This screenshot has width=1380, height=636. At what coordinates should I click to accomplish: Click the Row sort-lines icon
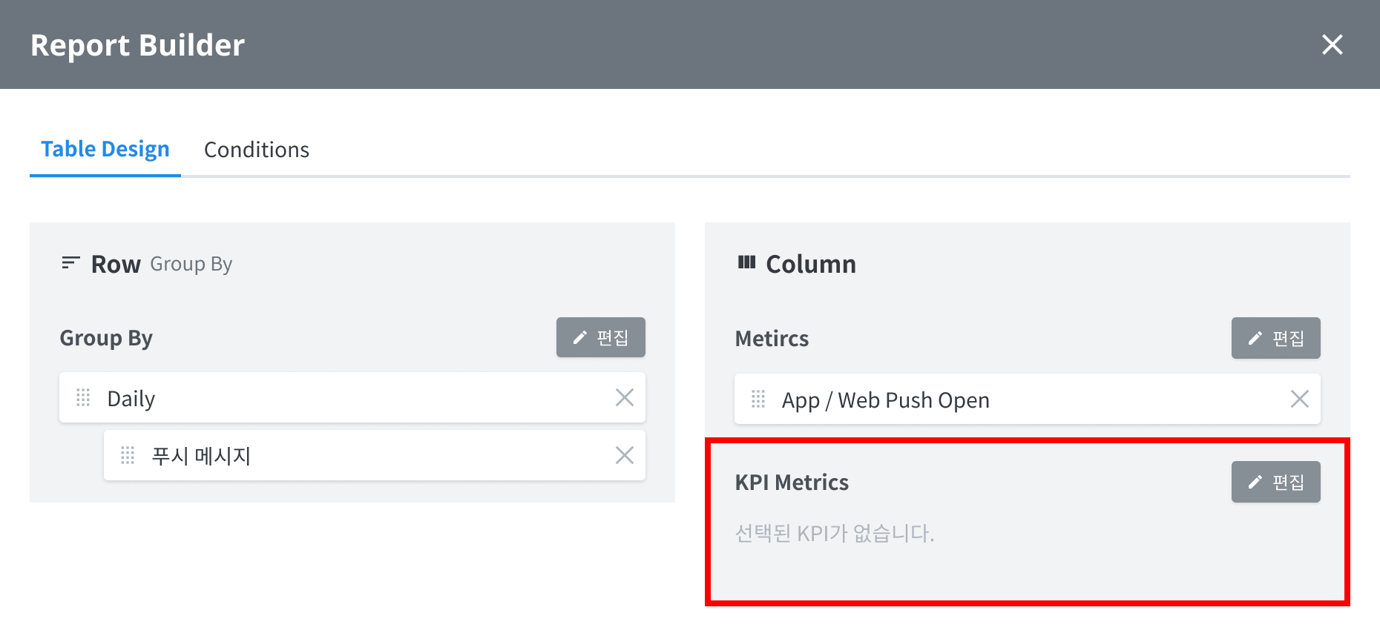coord(70,263)
